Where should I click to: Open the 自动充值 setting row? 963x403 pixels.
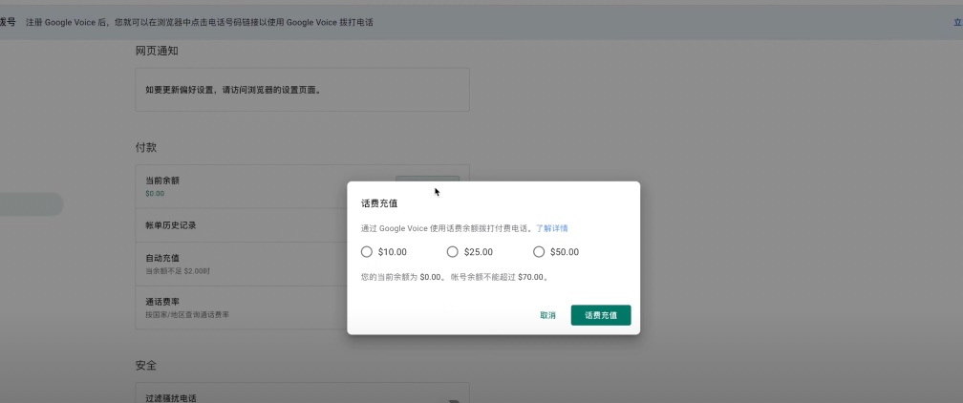pyautogui.click(x=302, y=264)
